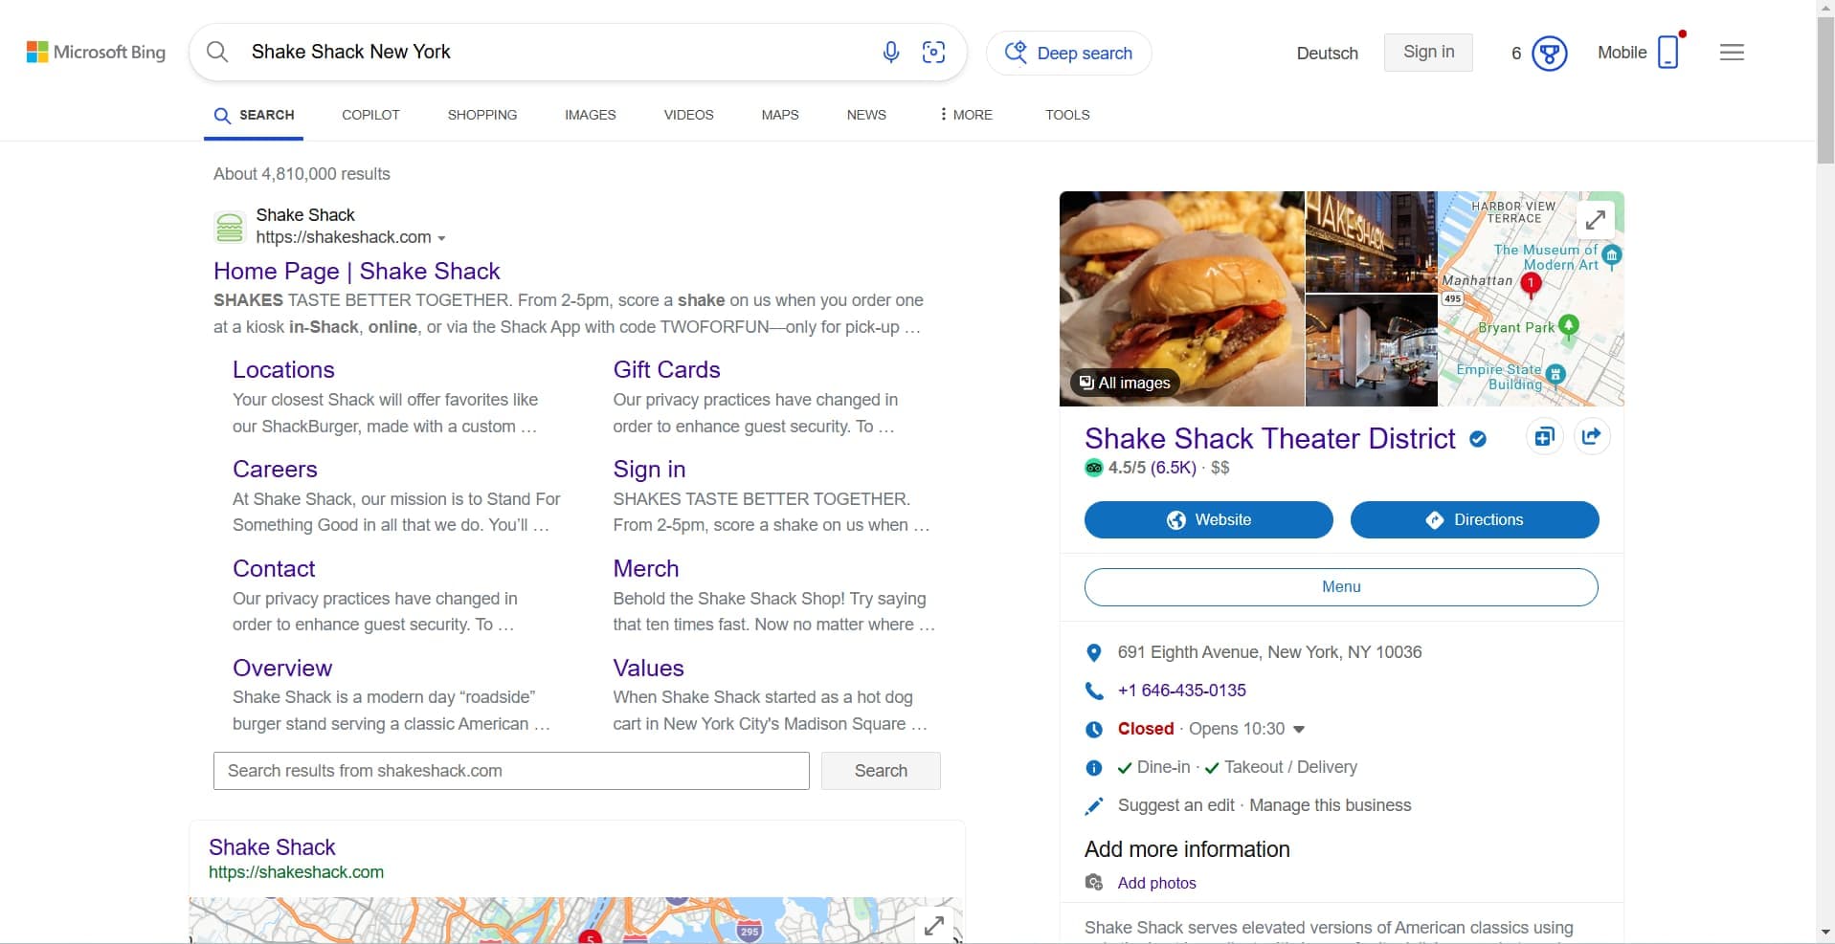Open the Overview sitelink

point(282,669)
